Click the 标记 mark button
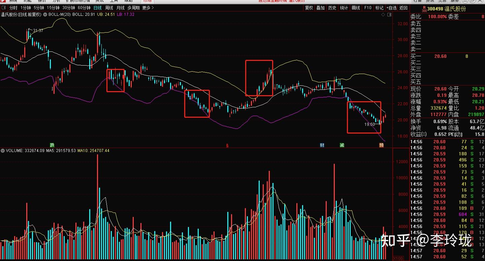 click(x=379, y=8)
